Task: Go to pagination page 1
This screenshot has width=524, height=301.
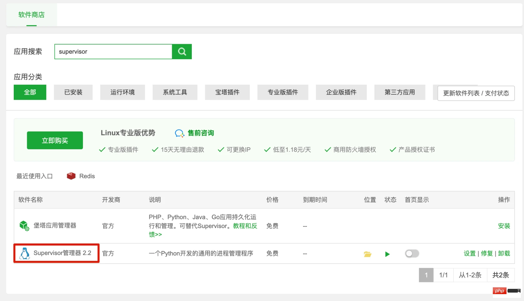Action: point(426,275)
